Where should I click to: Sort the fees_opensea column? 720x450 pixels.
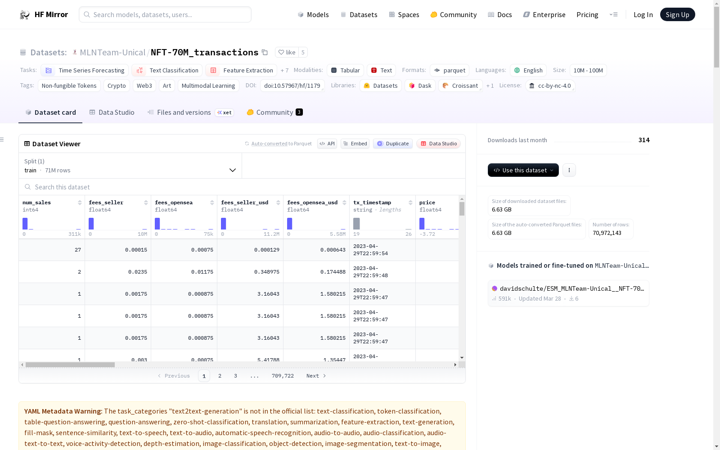pyautogui.click(x=212, y=202)
